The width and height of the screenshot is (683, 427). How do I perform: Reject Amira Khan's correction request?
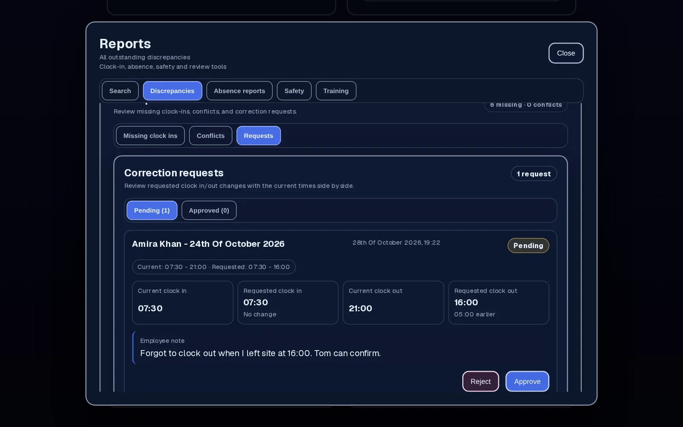coord(481,381)
